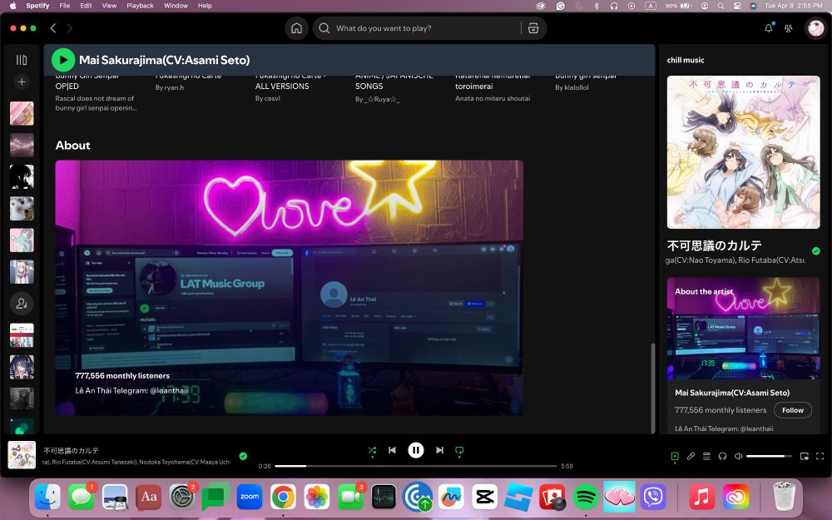Toggle the saved checkmark in chill music panel
The image size is (832, 520).
coord(815,251)
